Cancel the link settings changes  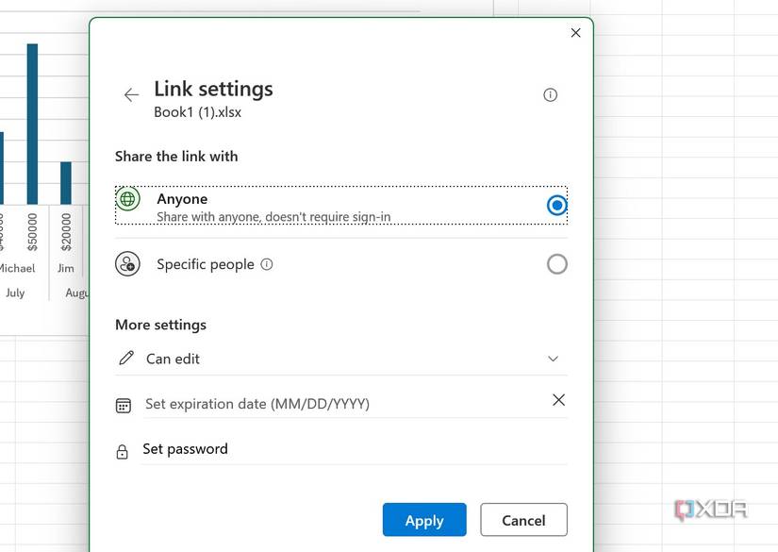click(523, 520)
